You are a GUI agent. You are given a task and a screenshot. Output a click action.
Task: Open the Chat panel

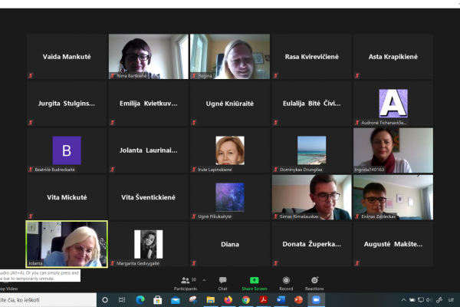(222, 283)
